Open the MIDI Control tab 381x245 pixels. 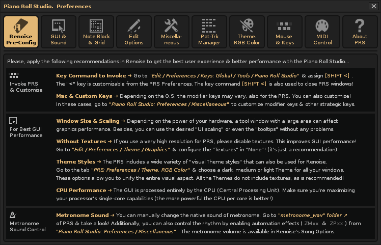point(322,32)
